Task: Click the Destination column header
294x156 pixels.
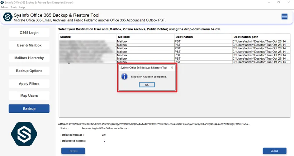Action: tap(203, 37)
